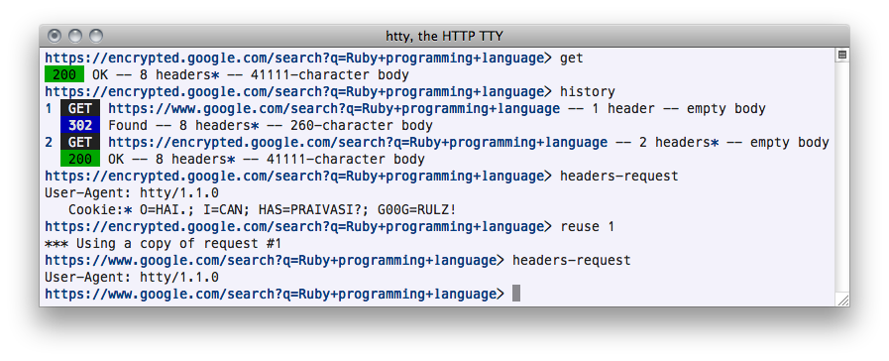This screenshot has width=889, height=361.
Task: Click the Cookie header line text
Action: [x=262, y=210]
